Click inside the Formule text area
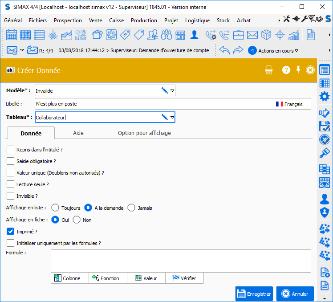The height and width of the screenshot is (302, 333). point(180,261)
